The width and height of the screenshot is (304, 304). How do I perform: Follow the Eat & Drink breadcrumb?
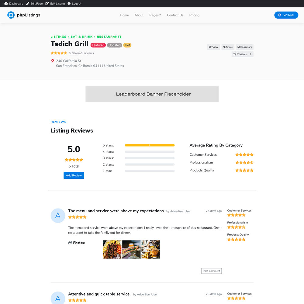pyautogui.click(x=81, y=37)
